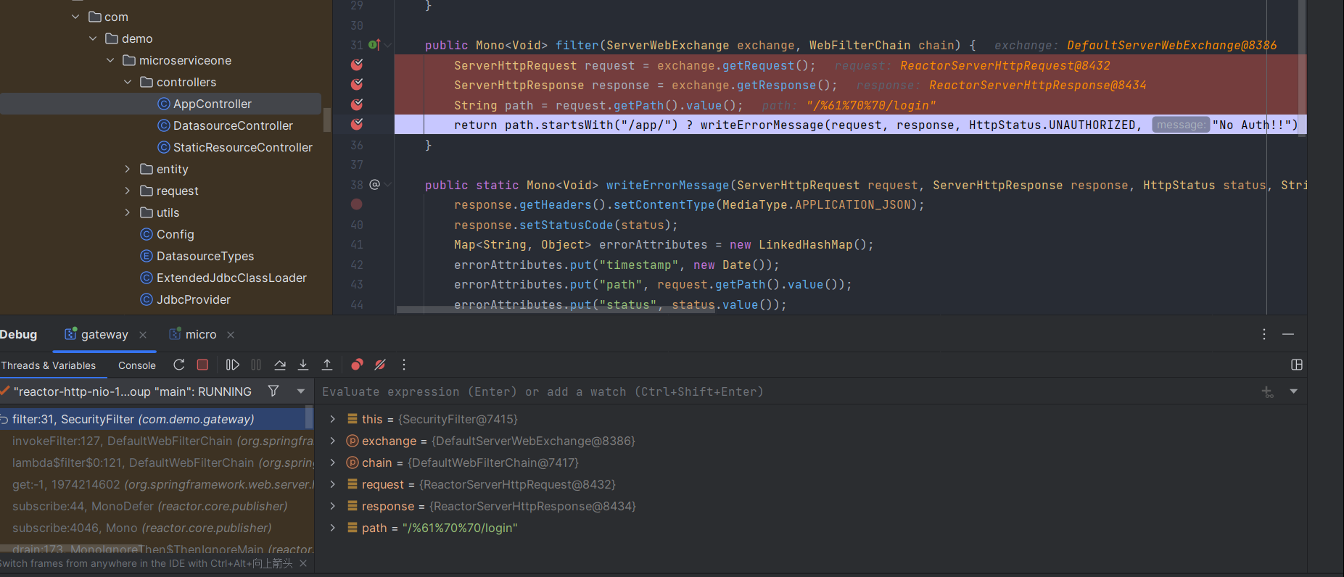The height and width of the screenshot is (577, 1344).
Task: Click the parameter icon beside chain variable
Action: pyautogui.click(x=353, y=462)
